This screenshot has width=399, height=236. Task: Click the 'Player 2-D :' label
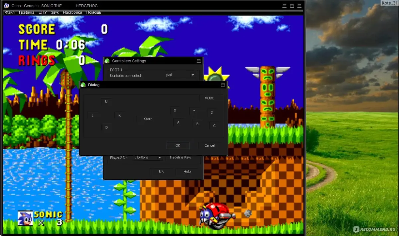[118, 158]
